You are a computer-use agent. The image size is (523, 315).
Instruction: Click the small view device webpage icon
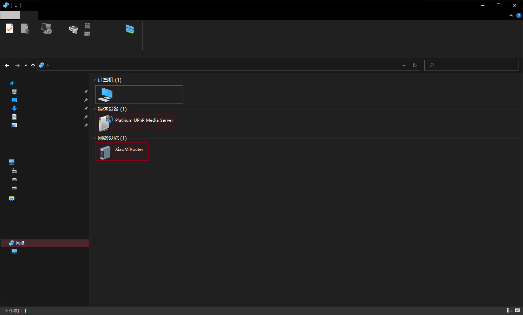87,34
